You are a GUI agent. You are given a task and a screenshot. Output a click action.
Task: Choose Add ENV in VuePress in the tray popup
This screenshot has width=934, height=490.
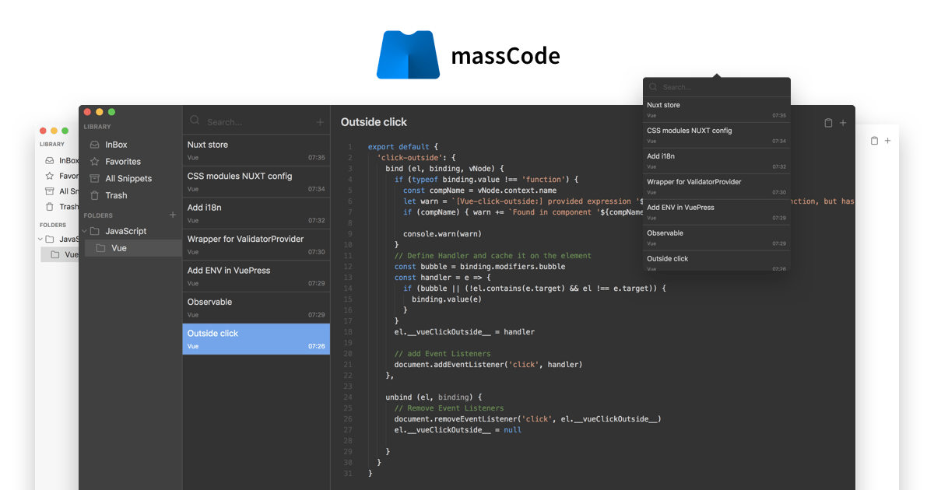[717, 212]
